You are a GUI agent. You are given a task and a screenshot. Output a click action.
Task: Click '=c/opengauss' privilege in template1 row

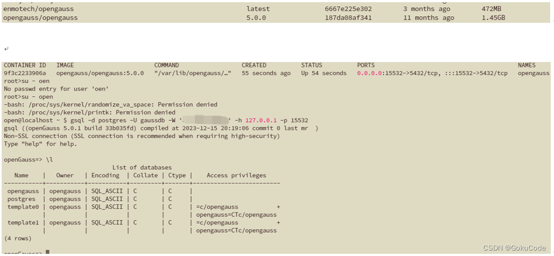pos(217,223)
